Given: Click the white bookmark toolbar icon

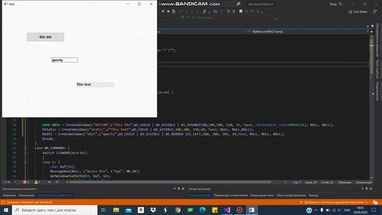Looking at the screenshot, I should 241,11.
